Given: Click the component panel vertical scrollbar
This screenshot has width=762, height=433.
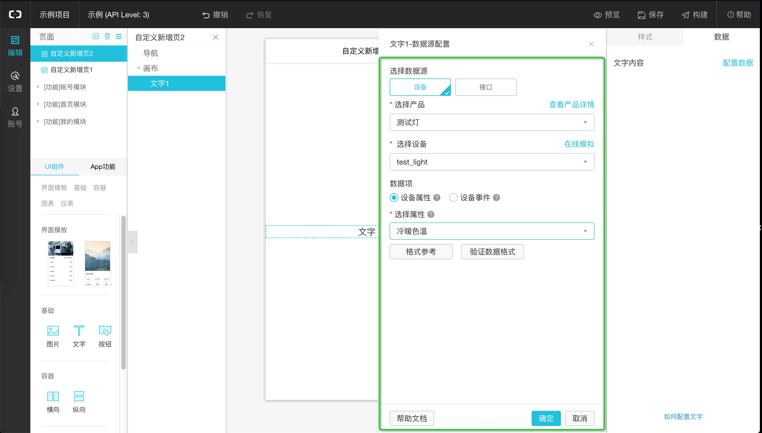Looking at the screenshot, I should 123,292.
